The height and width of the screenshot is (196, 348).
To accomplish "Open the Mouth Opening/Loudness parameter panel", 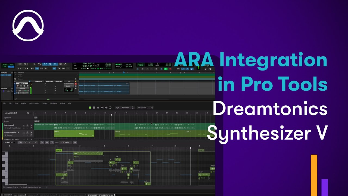I will click(30, 187).
